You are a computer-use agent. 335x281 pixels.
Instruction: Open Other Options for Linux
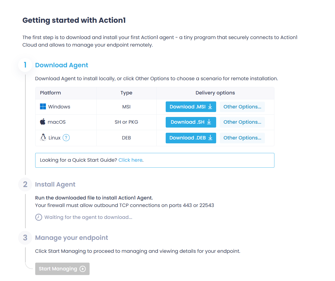[x=242, y=138]
